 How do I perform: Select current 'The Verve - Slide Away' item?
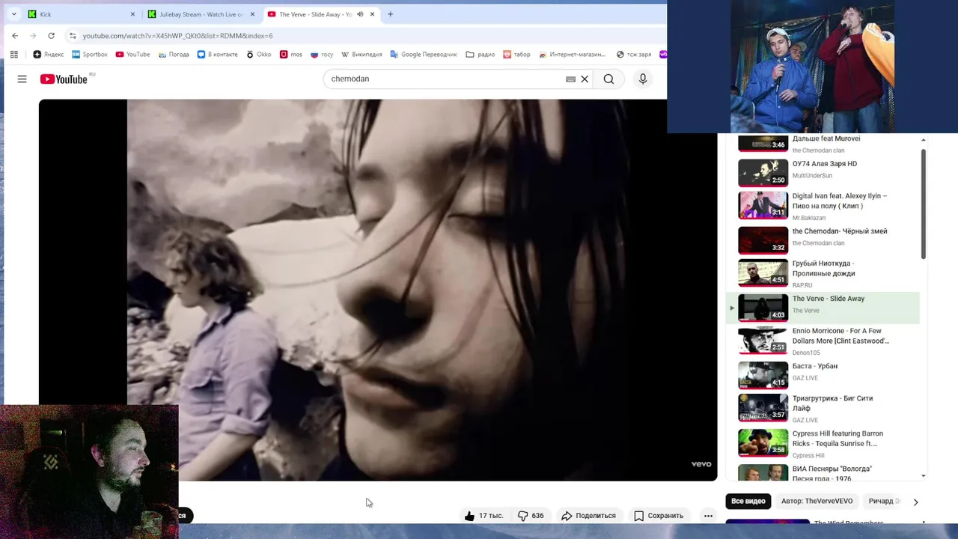pos(823,308)
